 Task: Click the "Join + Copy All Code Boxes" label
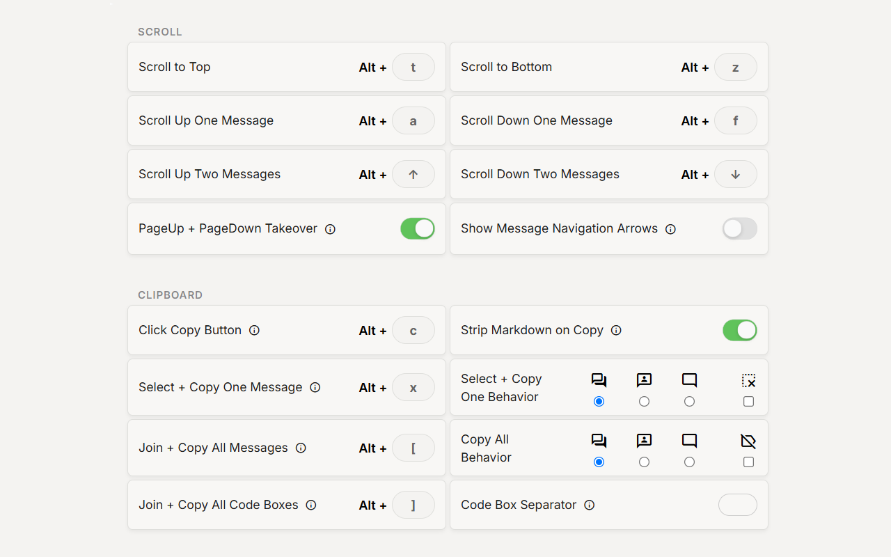click(x=219, y=505)
